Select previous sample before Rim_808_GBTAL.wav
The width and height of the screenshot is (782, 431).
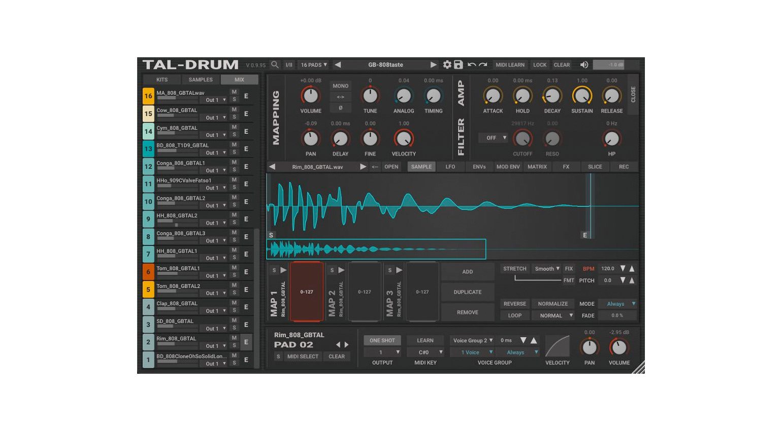tap(272, 166)
